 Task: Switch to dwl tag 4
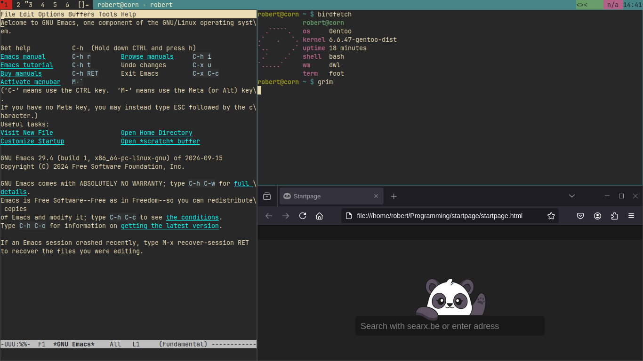(x=43, y=5)
